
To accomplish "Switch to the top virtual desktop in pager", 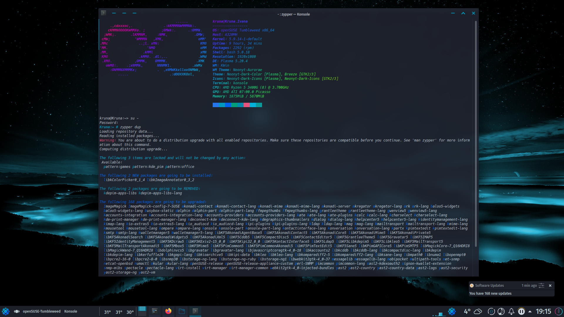I will [x=142, y=309].
